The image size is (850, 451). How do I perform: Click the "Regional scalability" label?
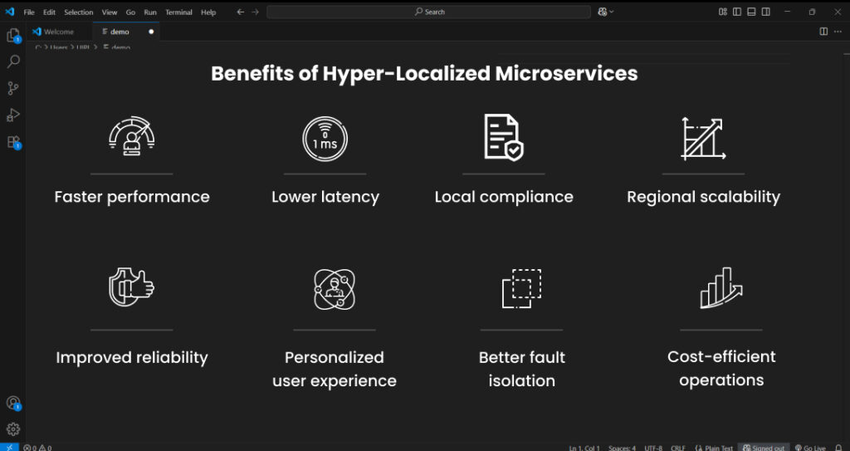coord(704,197)
